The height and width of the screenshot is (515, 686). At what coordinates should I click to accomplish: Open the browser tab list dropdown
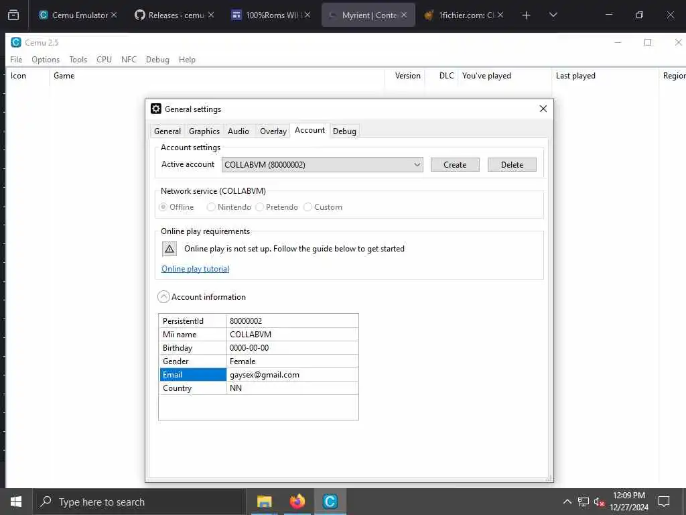pos(553,15)
